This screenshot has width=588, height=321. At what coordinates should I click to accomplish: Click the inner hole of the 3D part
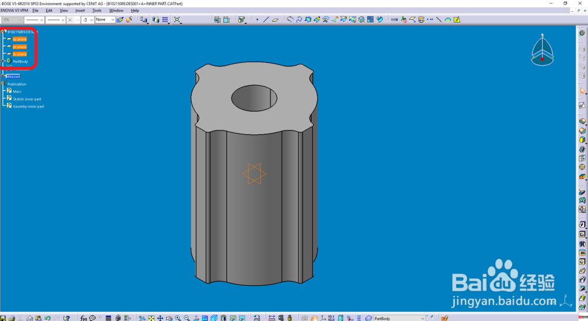[254, 98]
